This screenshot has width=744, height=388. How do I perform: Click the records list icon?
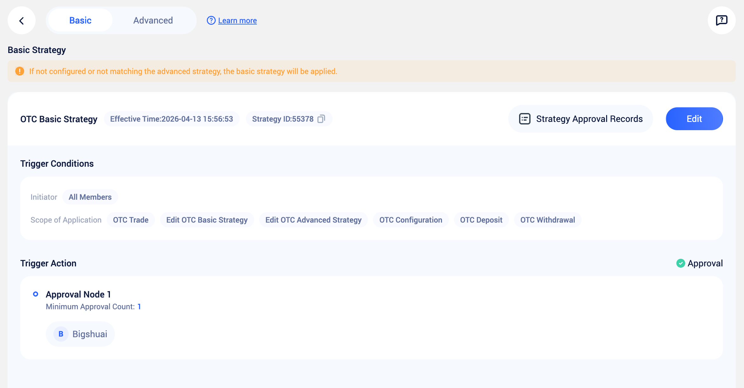point(524,119)
